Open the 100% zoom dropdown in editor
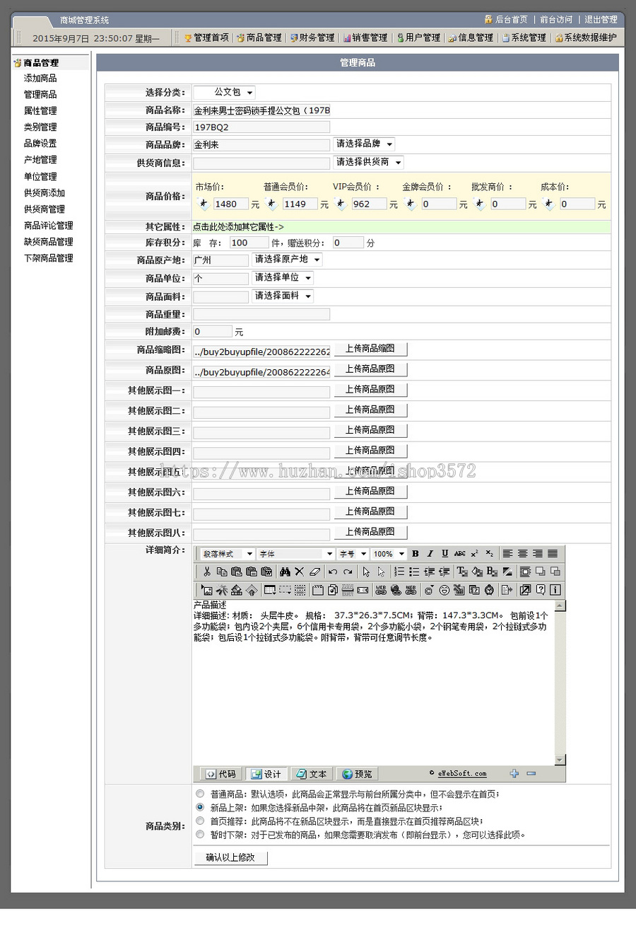Image resolution: width=636 pixels, height=938 pixels. point(389,554)
